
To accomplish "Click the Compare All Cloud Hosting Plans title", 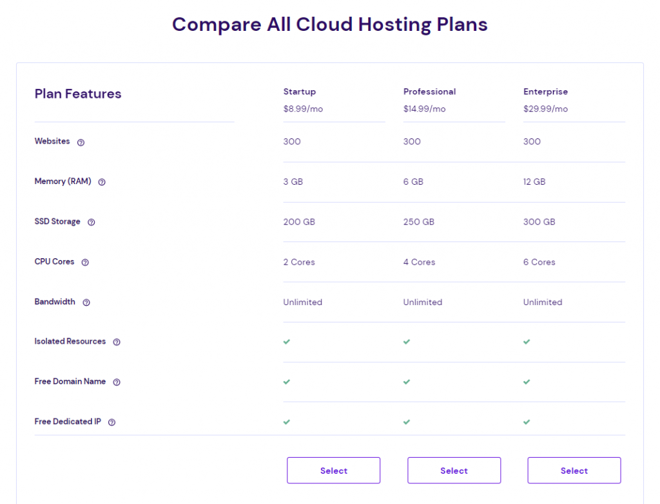I will click(x=329, y=24).
